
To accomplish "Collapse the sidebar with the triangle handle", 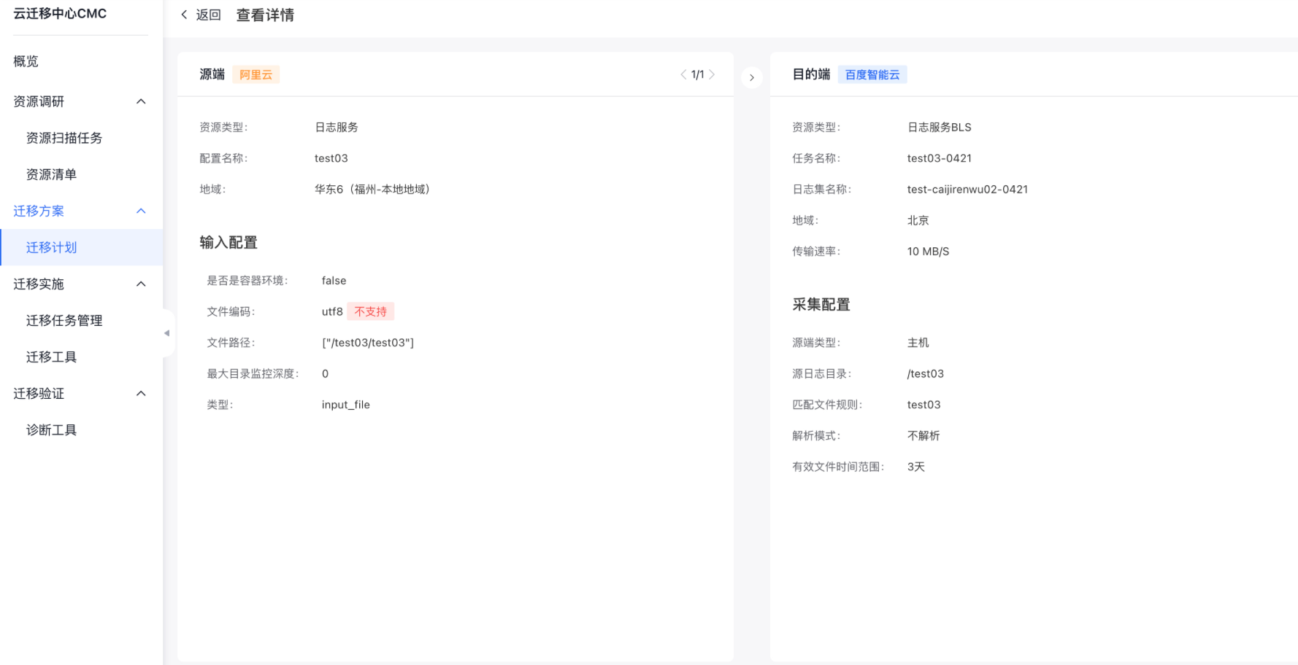I will click(167, 333).
